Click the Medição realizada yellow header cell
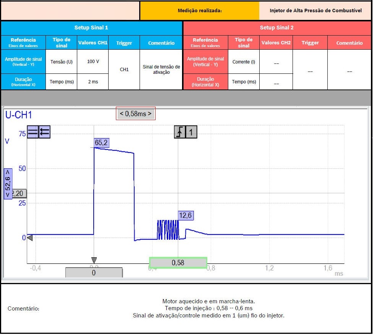The height and width of the screenshot is (335, 374). (x=200, y=11)
